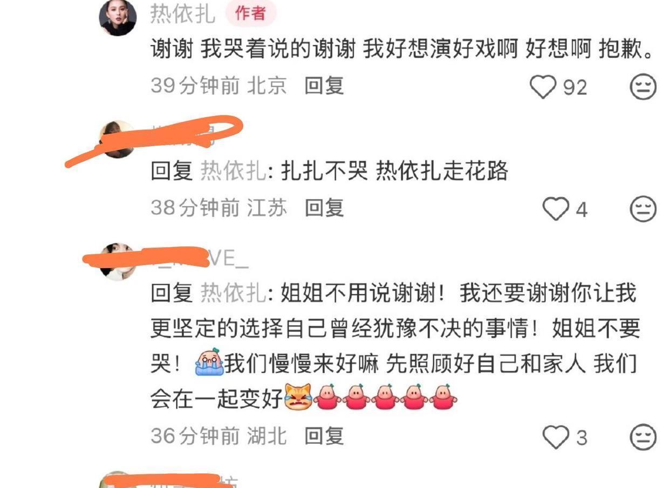Like the 江苏 comment with 4 likes
Viewport: 670px width, 488px height.
click(556, 209)
